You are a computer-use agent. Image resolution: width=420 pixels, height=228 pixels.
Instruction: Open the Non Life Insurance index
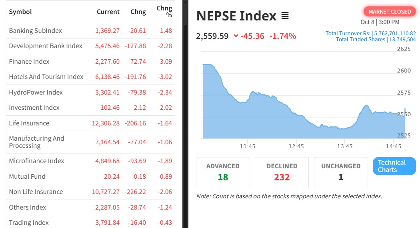[36, 192]
